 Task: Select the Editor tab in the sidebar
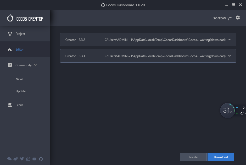click(x=20, y=49)
